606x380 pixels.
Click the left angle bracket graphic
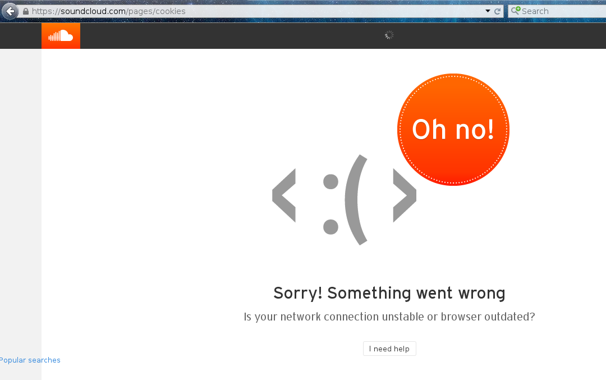click(284, 195)
